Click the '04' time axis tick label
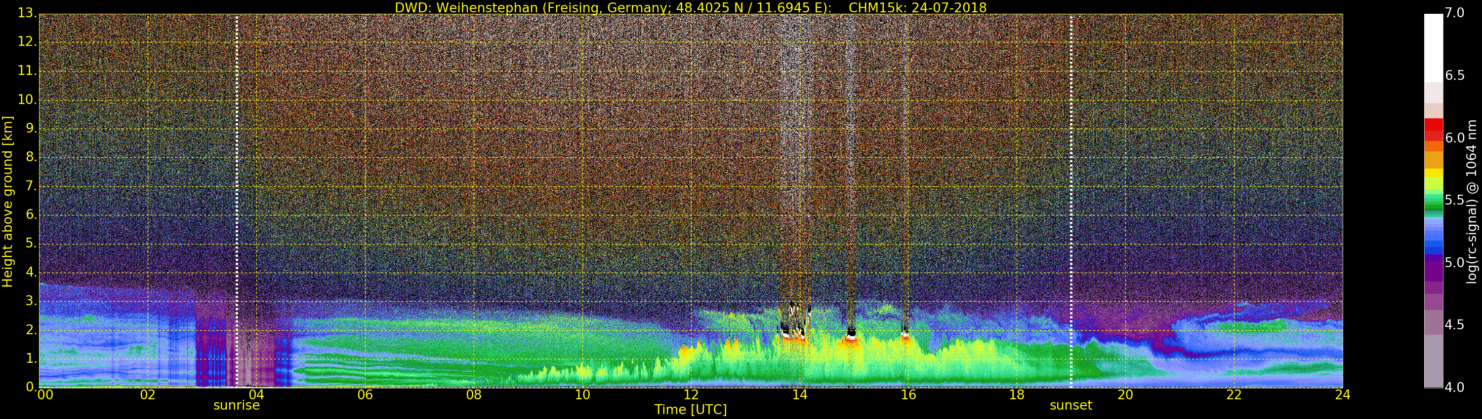1482x419 pixels. pyautogui.click(x=256, y=394)
